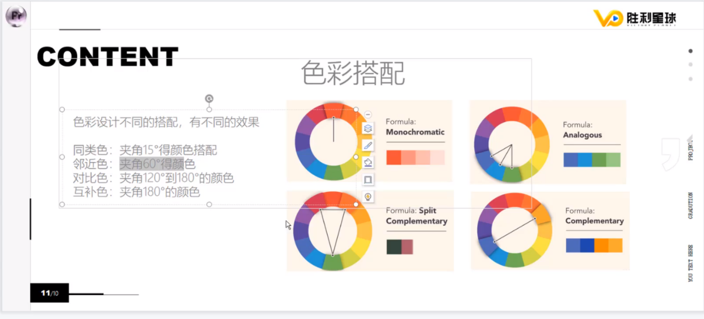This screenshot has width=704, height=319.
Task: Click the Premiere Pr icon at top-left
Action: click(16, 17)
